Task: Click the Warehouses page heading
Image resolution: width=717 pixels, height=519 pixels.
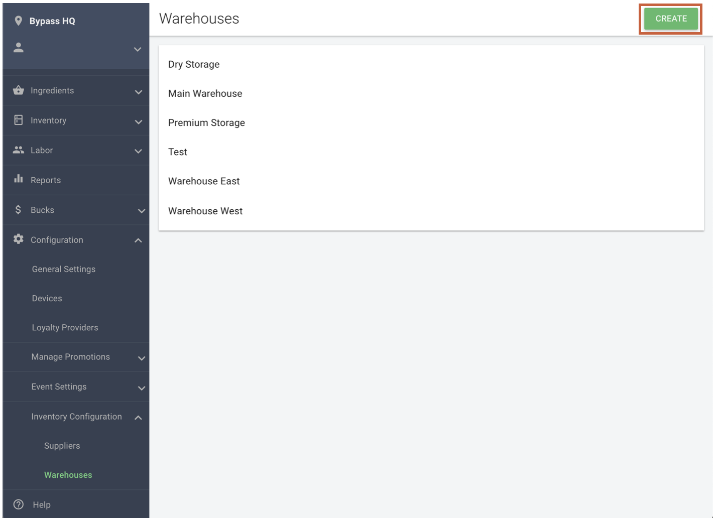Action: click(199, 19)
